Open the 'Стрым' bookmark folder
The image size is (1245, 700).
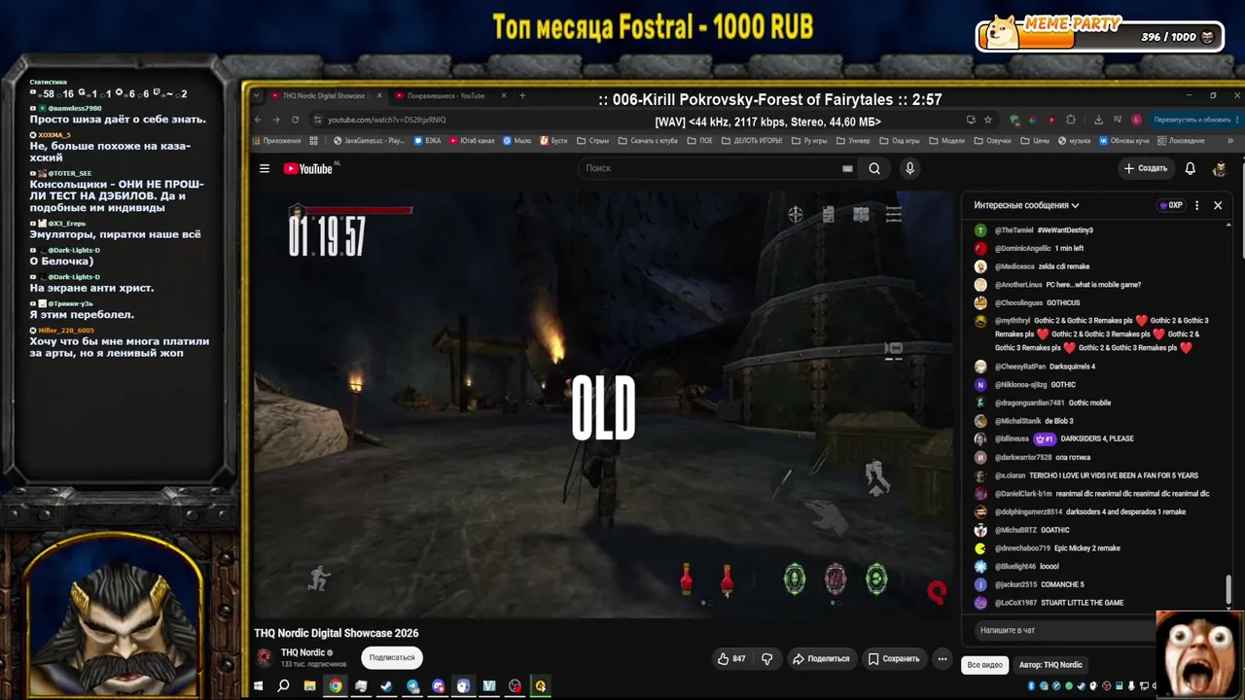[x=593, y=141]
